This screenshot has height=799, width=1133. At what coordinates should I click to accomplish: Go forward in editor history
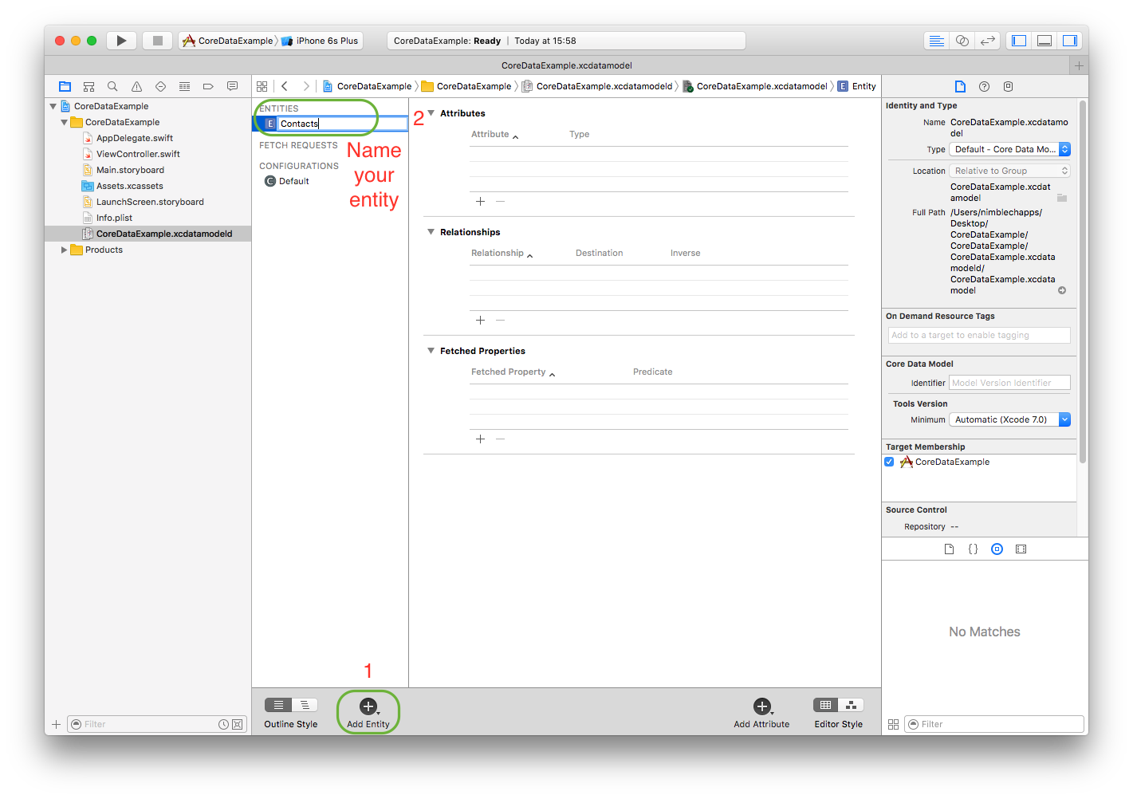306,86
